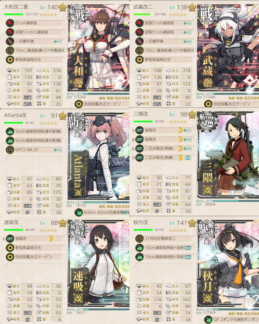Viewport: 259px width, 324px height.
Task: Open Mikuma's 二式水戦改(熟練) max-star equipment row
Action: point(164,158)
